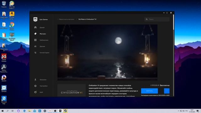Image resolution: width=201 pixels, height=113 pixels.
Task: Open UltraISO desktop icon
Action: point(4,78)
